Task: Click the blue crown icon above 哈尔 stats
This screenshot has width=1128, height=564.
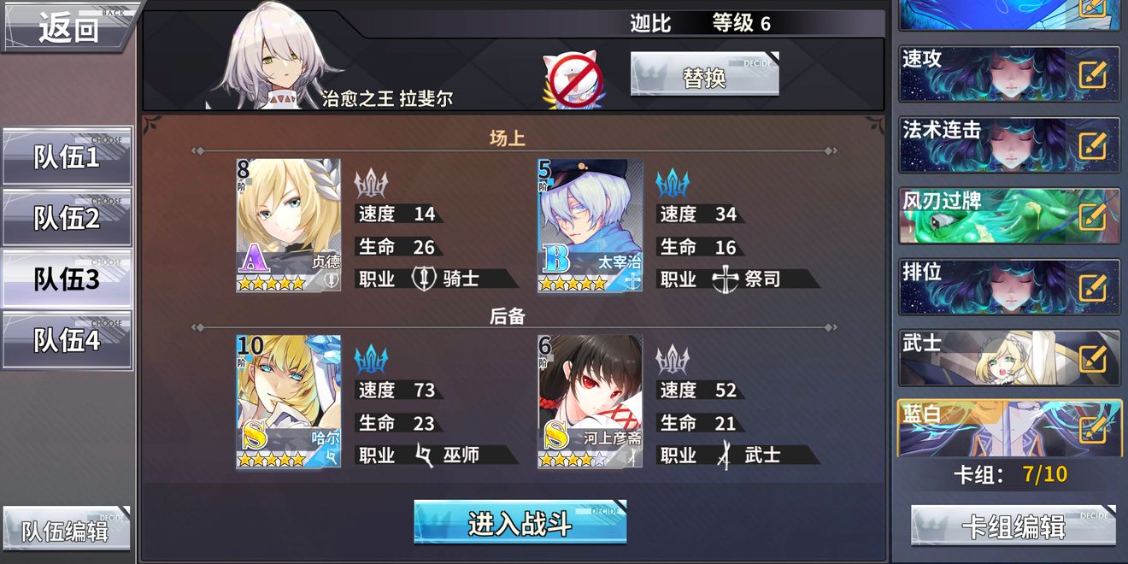Action: 371,359
